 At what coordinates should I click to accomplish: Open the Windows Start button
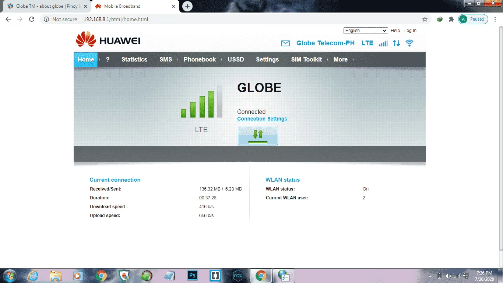[x=9, y=276]
